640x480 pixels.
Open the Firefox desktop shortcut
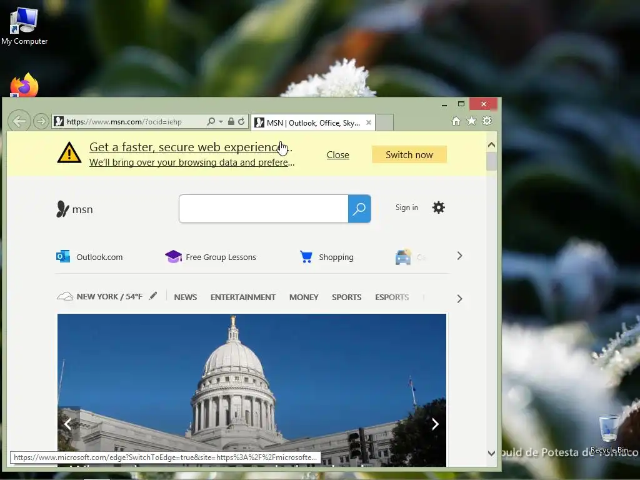tap(24, 85)
